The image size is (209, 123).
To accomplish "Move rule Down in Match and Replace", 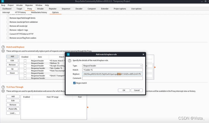I will pos(12,73).
